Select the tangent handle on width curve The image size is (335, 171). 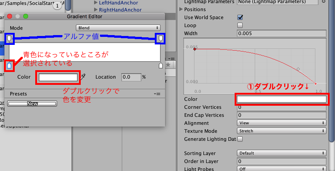[298, 69]
